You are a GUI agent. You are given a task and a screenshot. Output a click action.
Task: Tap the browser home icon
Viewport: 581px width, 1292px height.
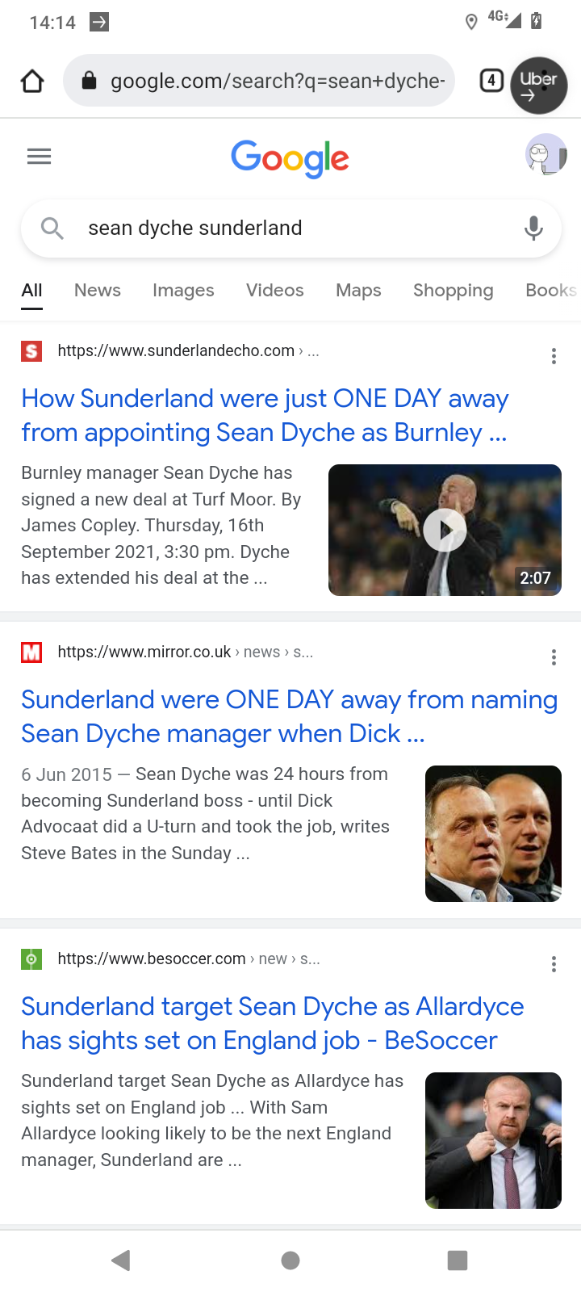click(x=32, y=81)
